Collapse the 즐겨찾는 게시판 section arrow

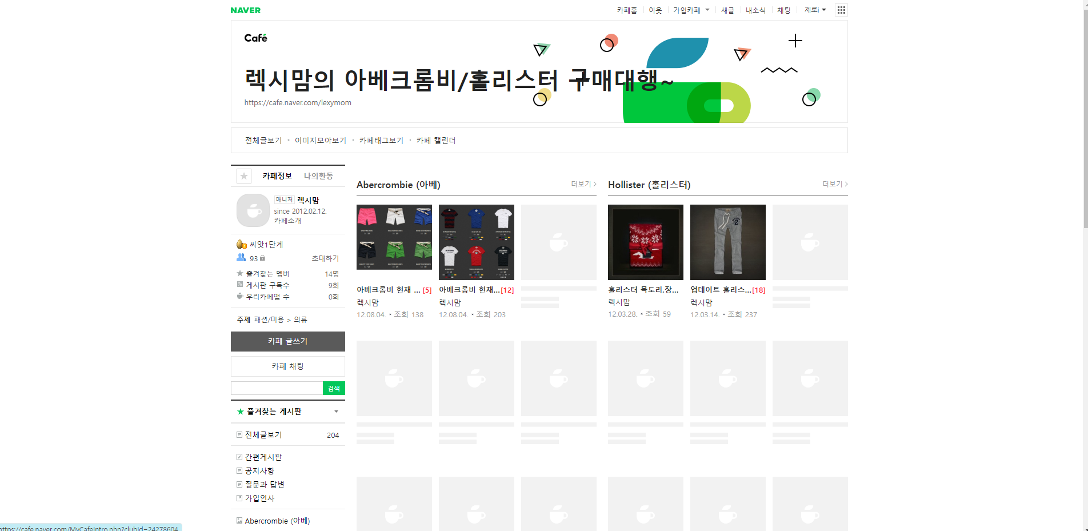(336, 412)
